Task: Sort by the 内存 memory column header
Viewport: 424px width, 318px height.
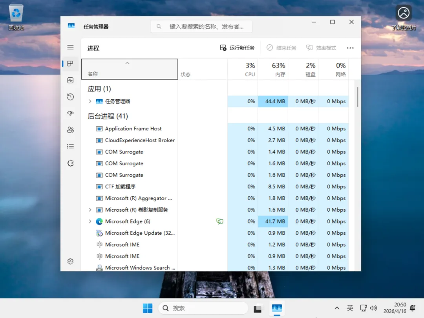Action: click(x=273, y=69)
